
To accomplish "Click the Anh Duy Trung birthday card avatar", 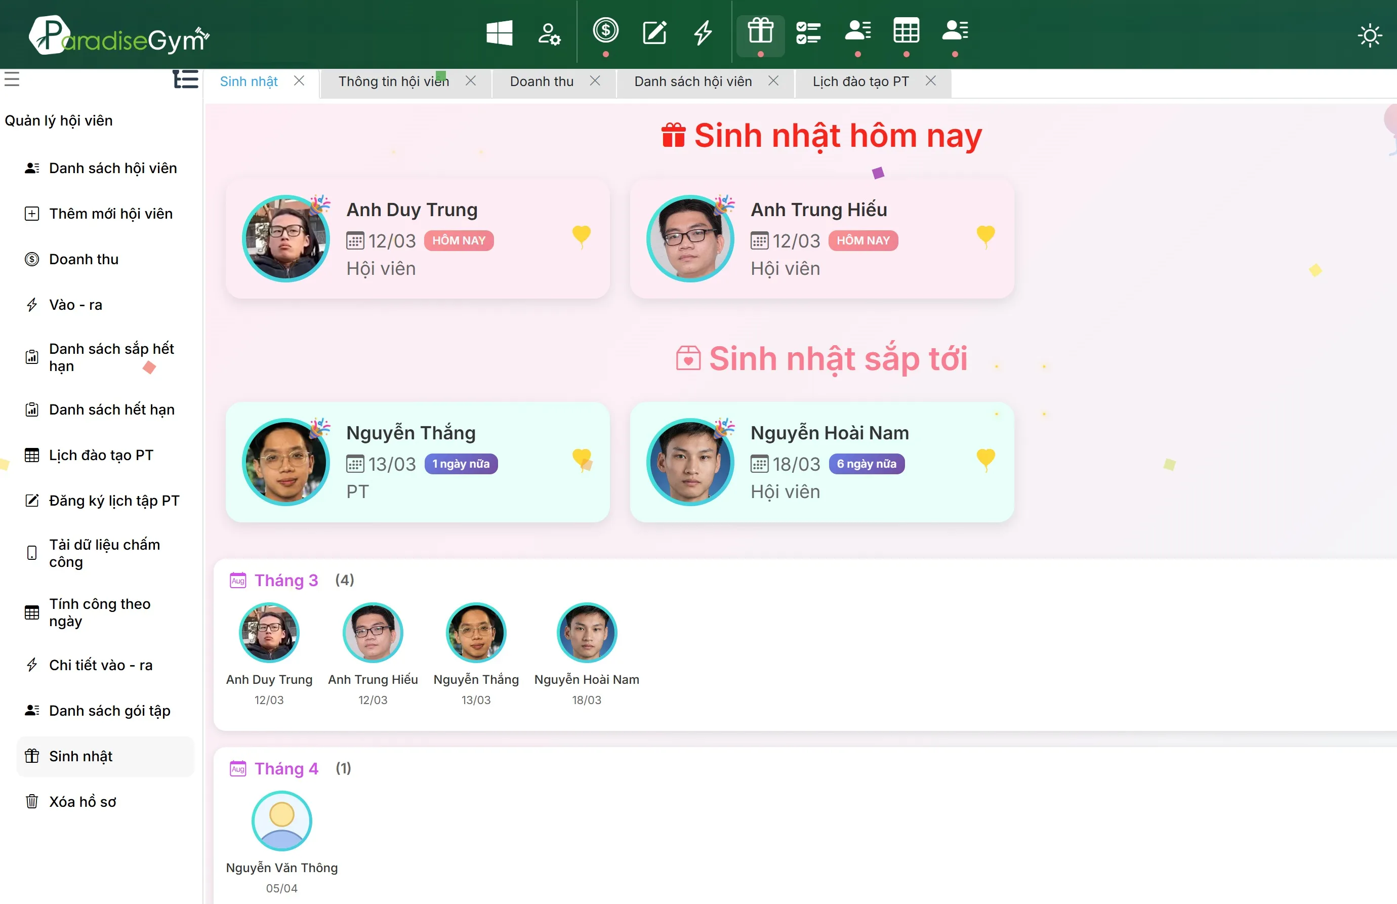I will click(x=286, y=238).
